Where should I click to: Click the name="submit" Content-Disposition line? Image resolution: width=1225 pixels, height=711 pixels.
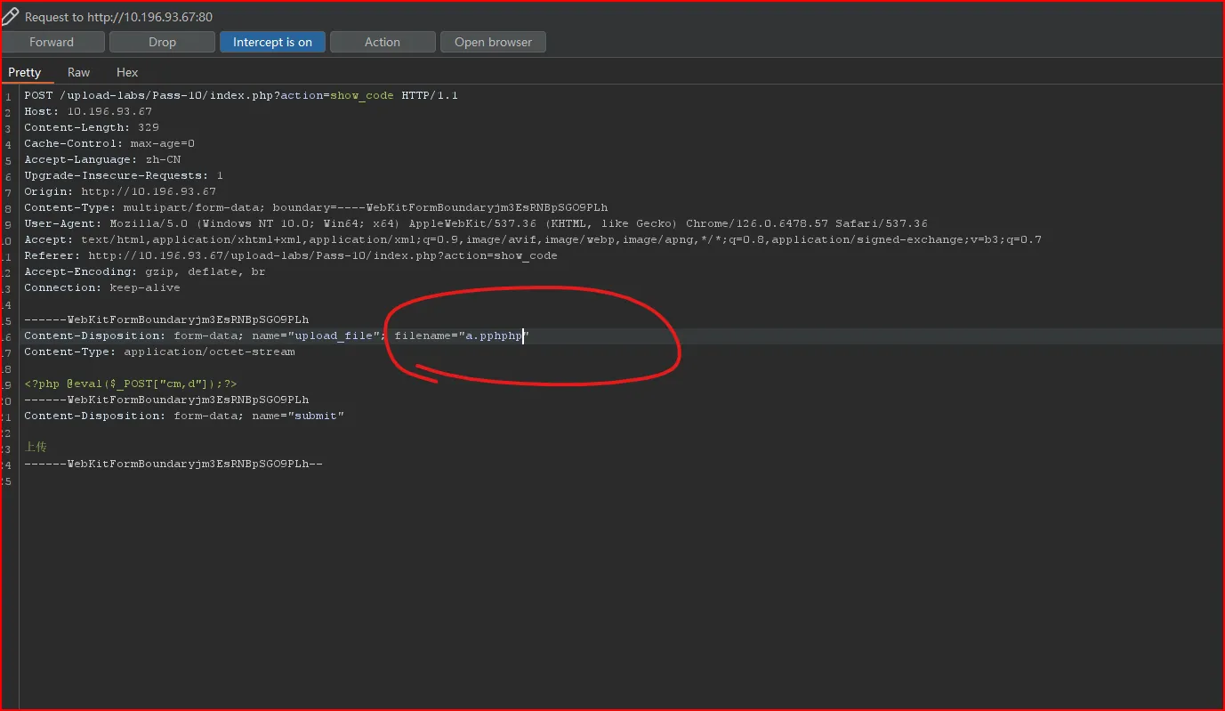coord(184,416)
